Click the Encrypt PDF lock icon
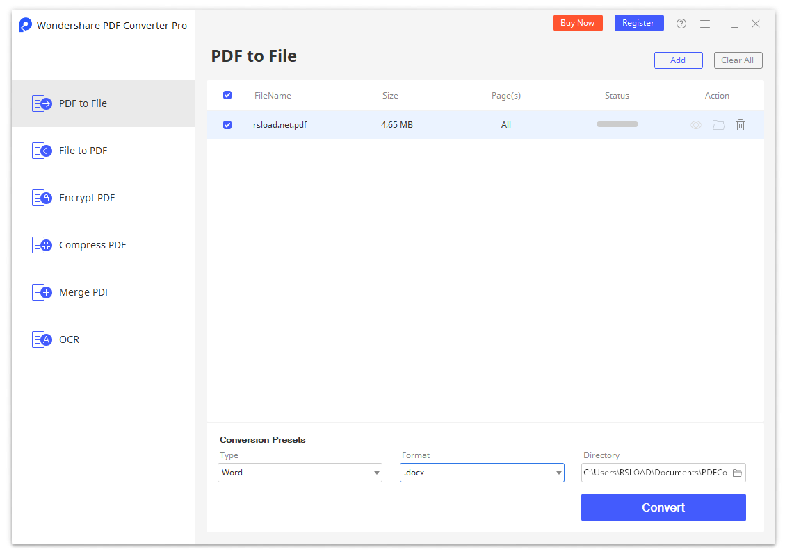The image size is (785, 556). [x=42, y=198]
